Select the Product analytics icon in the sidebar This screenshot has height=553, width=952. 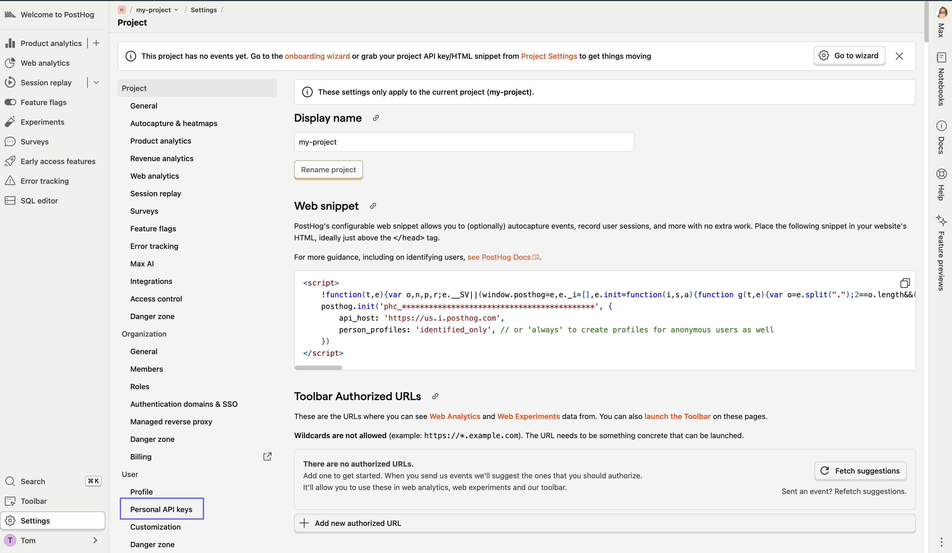pyautogui.click(x=10, y=43)
